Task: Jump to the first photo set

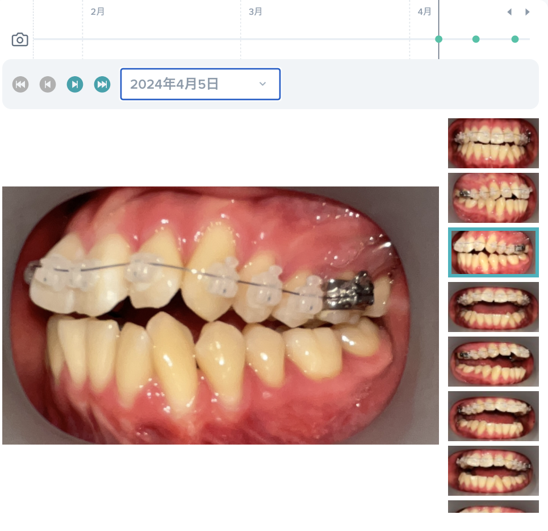Action: 20,84
